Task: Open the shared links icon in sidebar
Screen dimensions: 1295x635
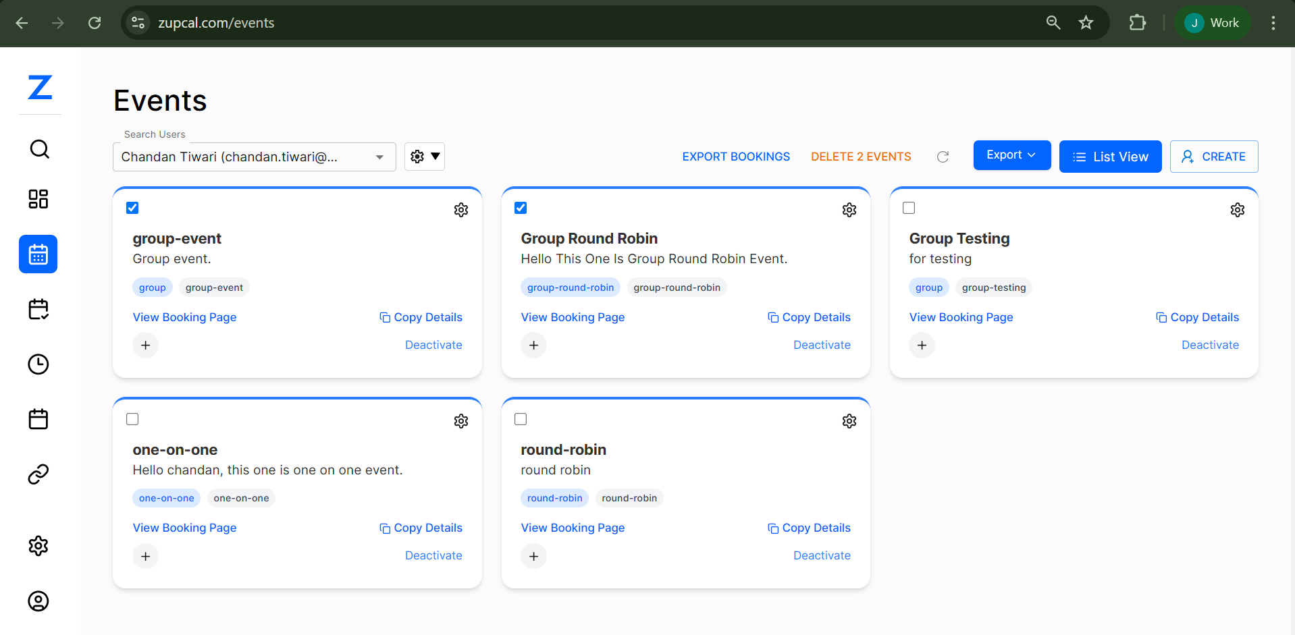Action: coord(38,474)
